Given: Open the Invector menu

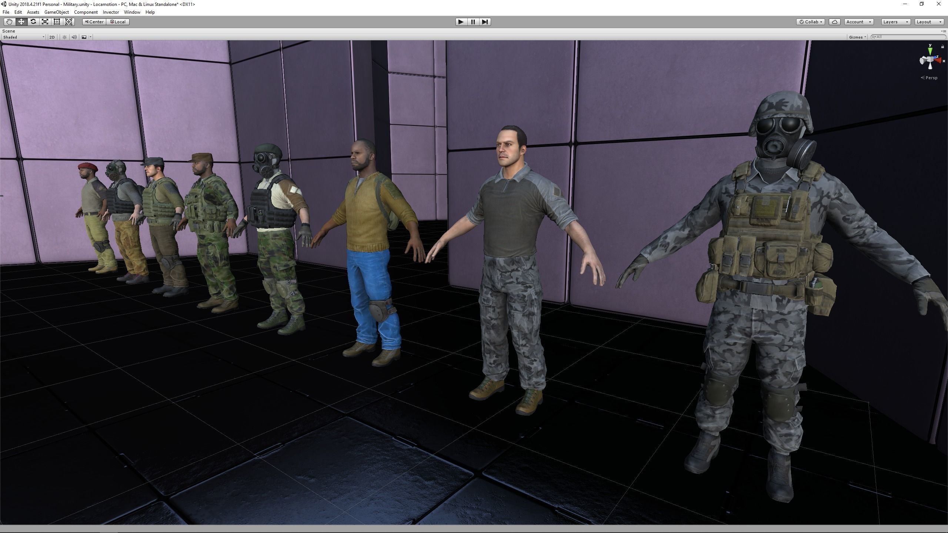Looking at the screenshot, I should 111,12.
